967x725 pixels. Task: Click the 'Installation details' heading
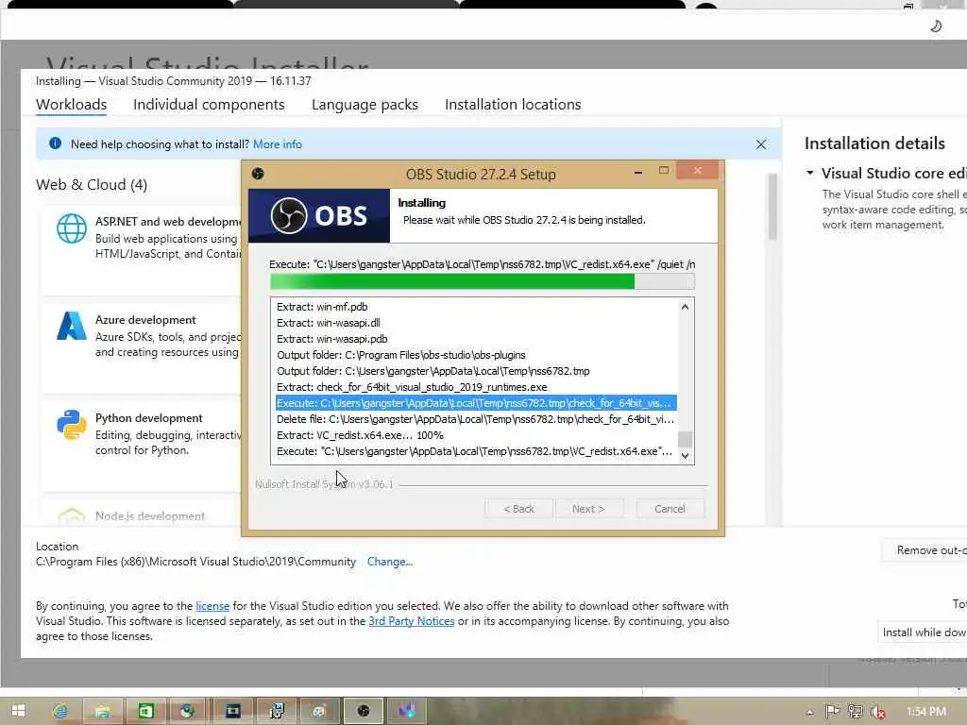[874, 143]
